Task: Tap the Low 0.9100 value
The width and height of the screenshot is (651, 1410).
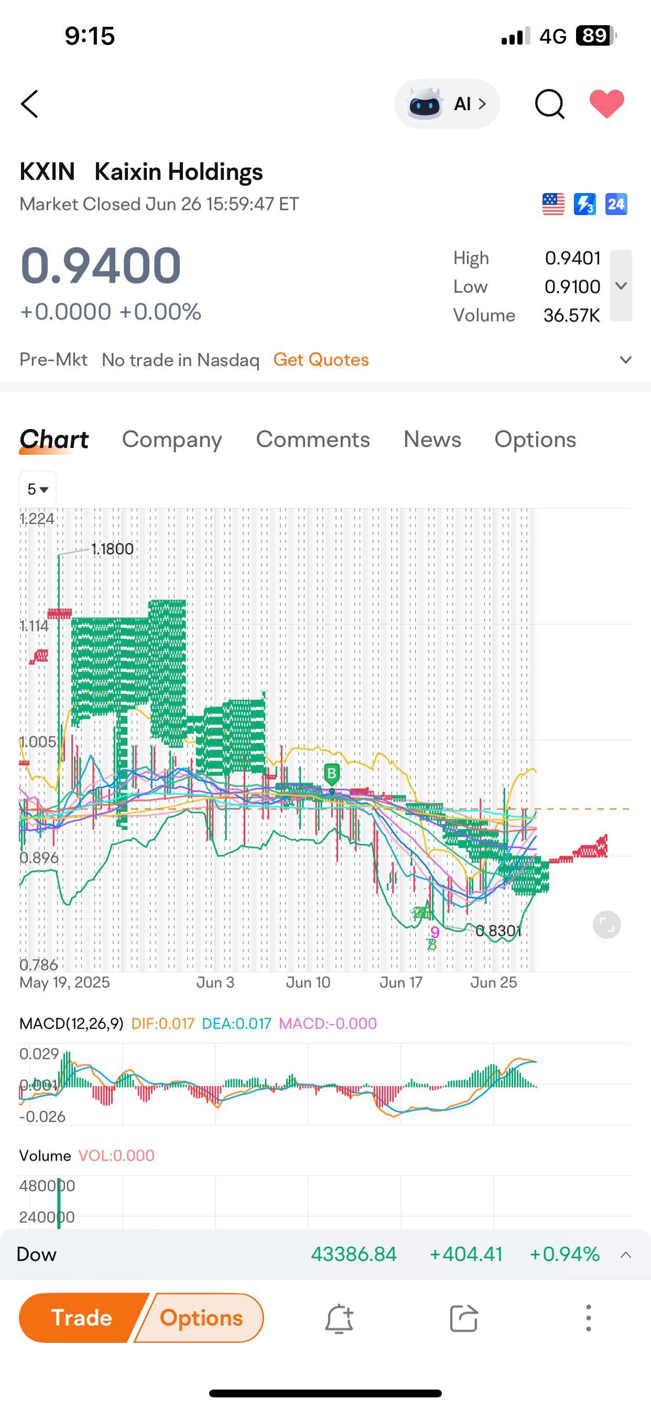Action: [x=572, y=286]
